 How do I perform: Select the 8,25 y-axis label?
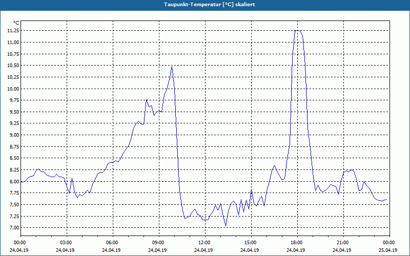click(14, 170)
